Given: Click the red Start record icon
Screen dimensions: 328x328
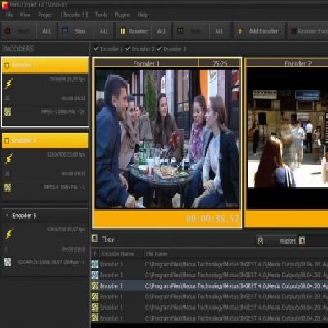Looking at the screenshot, I should tap(7, 31).
